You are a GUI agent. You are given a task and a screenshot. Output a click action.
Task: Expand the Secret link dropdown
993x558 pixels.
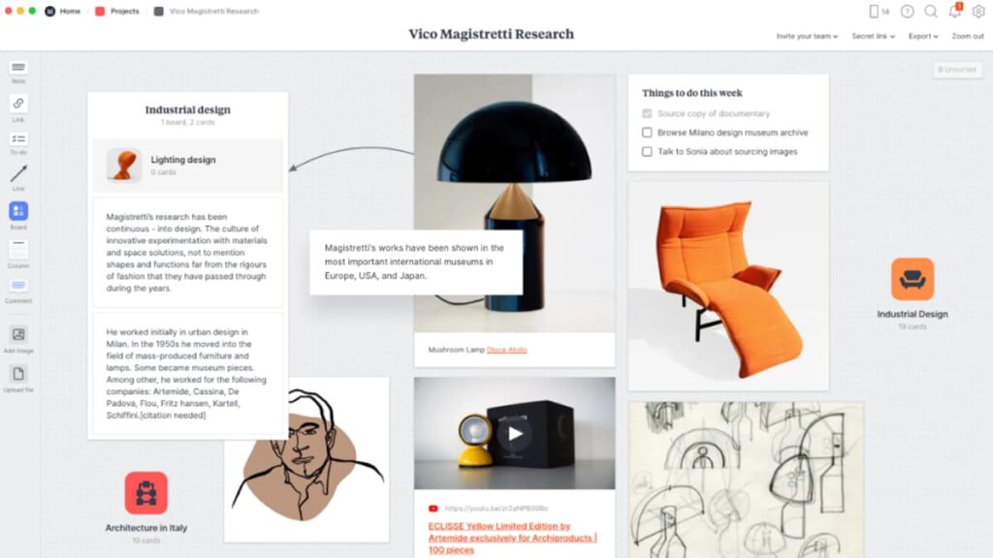click(x=874, y=36)
